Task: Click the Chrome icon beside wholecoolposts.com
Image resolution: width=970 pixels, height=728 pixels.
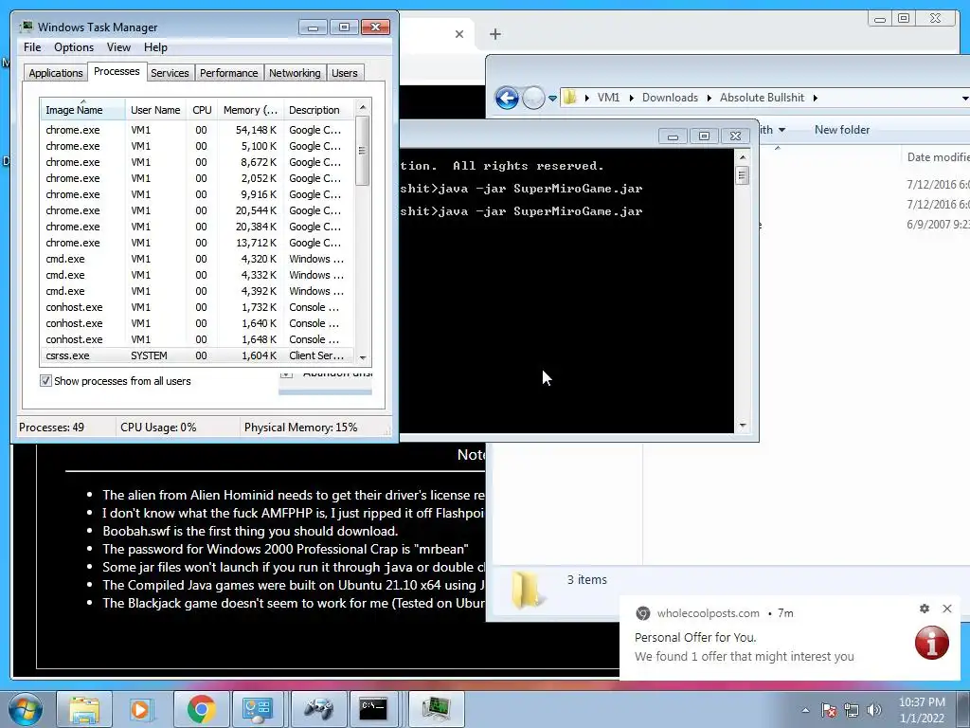Action: (643, 613)
